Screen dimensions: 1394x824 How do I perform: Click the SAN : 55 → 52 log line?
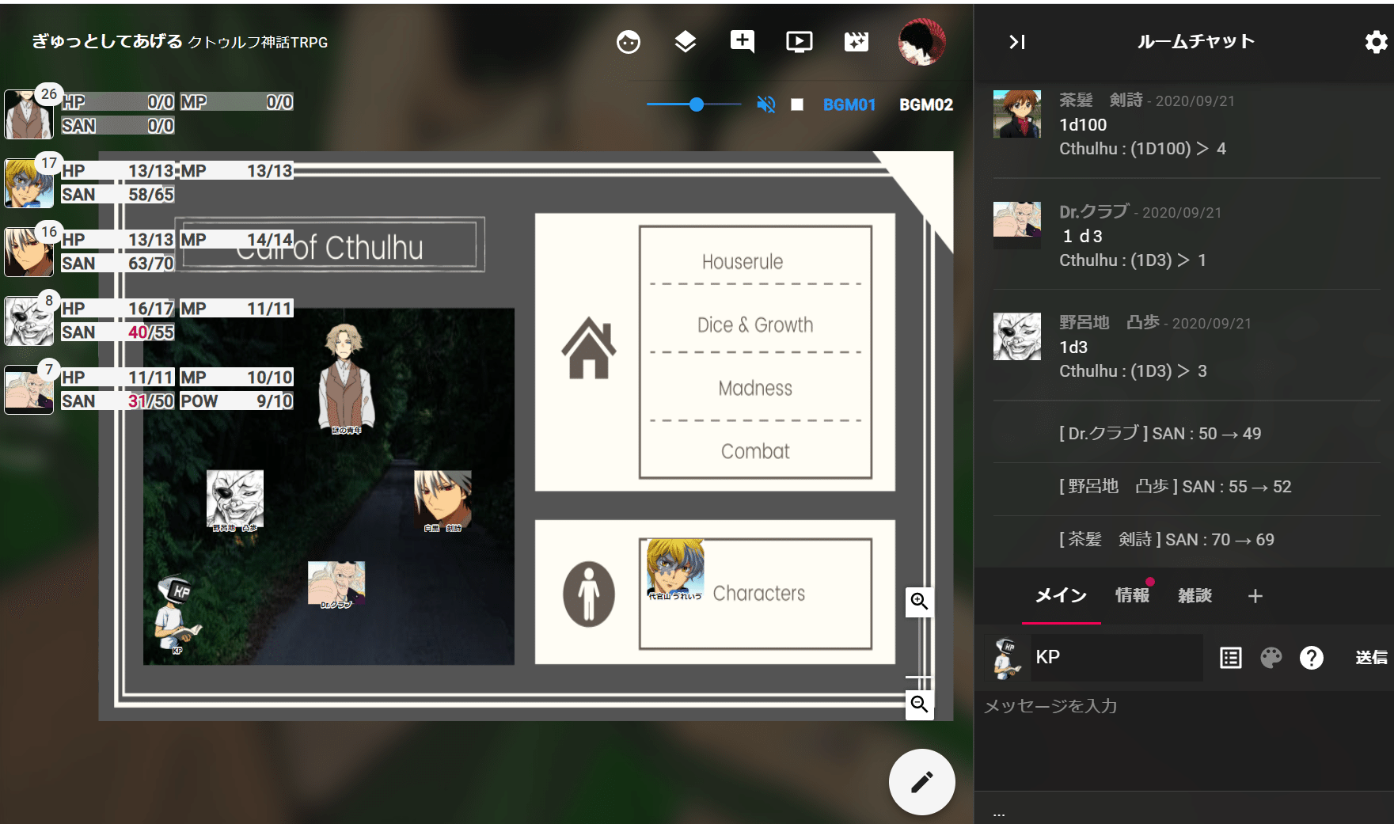coord(1176,487)
